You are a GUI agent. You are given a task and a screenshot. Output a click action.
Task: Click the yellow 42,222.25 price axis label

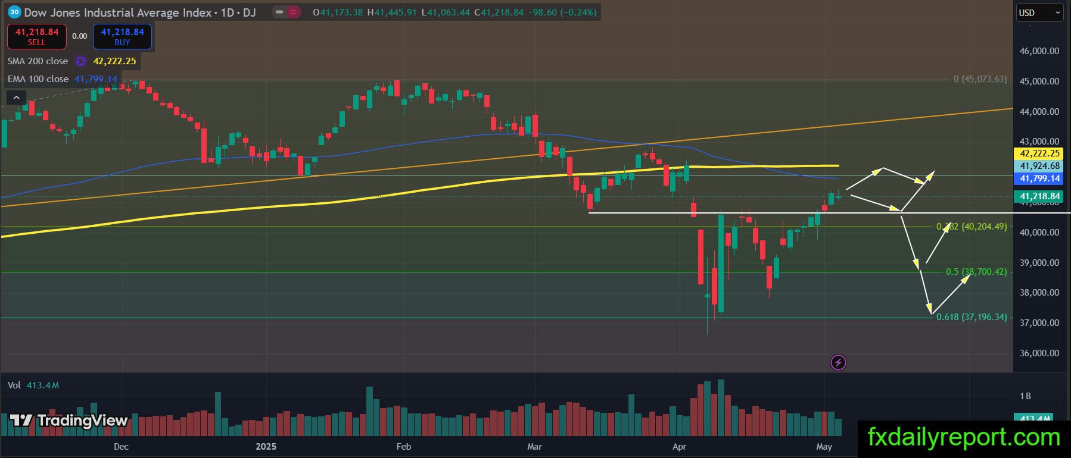(x=1039, y=153)
